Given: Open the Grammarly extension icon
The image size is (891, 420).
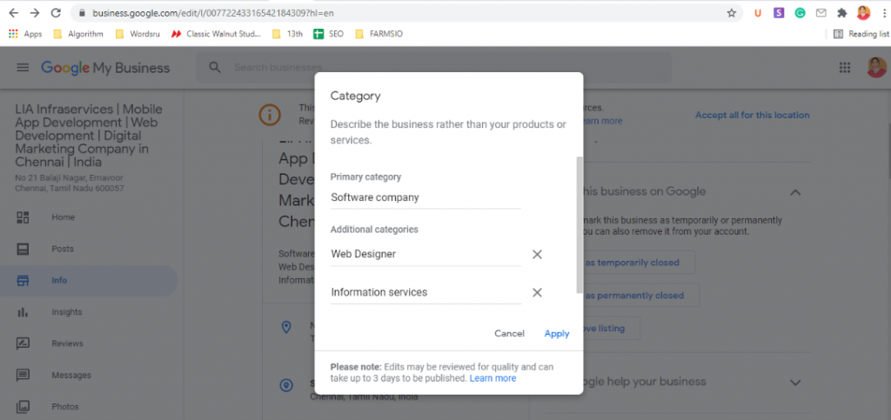Looking at the screenshot, I should pos(801,12).
